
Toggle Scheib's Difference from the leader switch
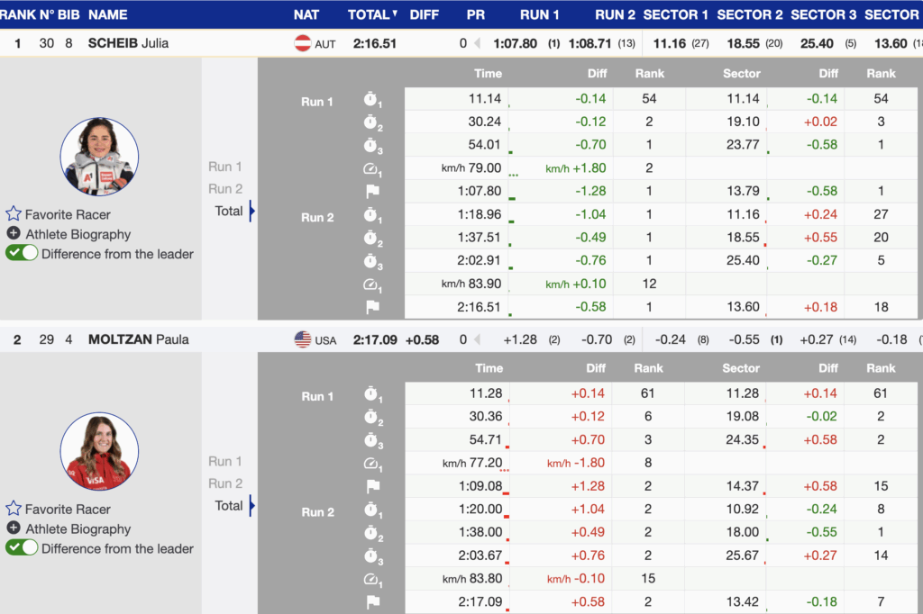[x=22, y=254]
